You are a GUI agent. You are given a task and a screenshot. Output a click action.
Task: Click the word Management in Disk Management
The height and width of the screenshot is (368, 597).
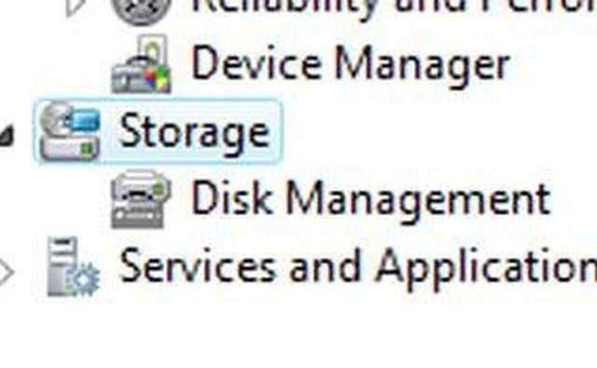click(418, 200)
